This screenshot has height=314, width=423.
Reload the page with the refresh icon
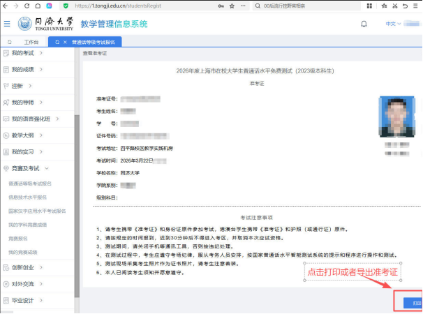(27, 6)
